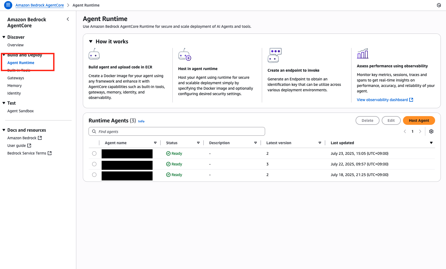Image resolution: width=446 pixels, height=269 pixels.
Task: Open Agent Runtime in the sidebar
Action: (x=21, y=63)
